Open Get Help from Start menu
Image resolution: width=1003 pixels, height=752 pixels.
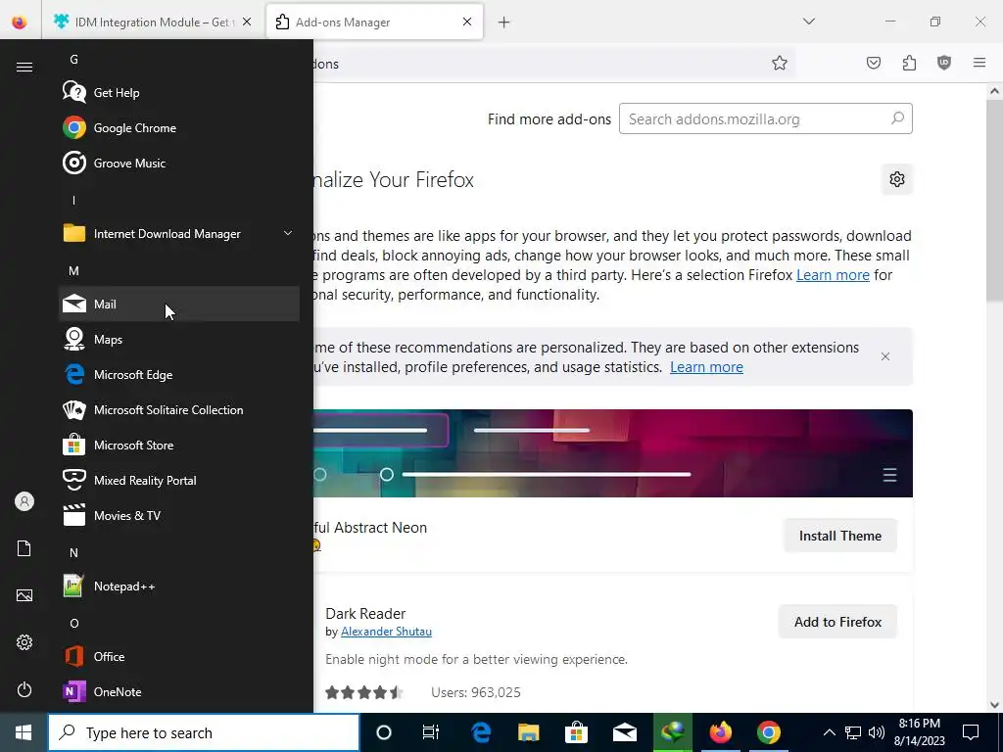click(x=179, y=93)
